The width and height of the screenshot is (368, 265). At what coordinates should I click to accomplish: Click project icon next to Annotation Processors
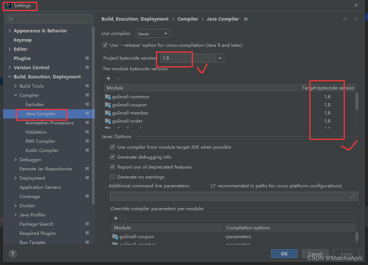click(x=87, y=123)
